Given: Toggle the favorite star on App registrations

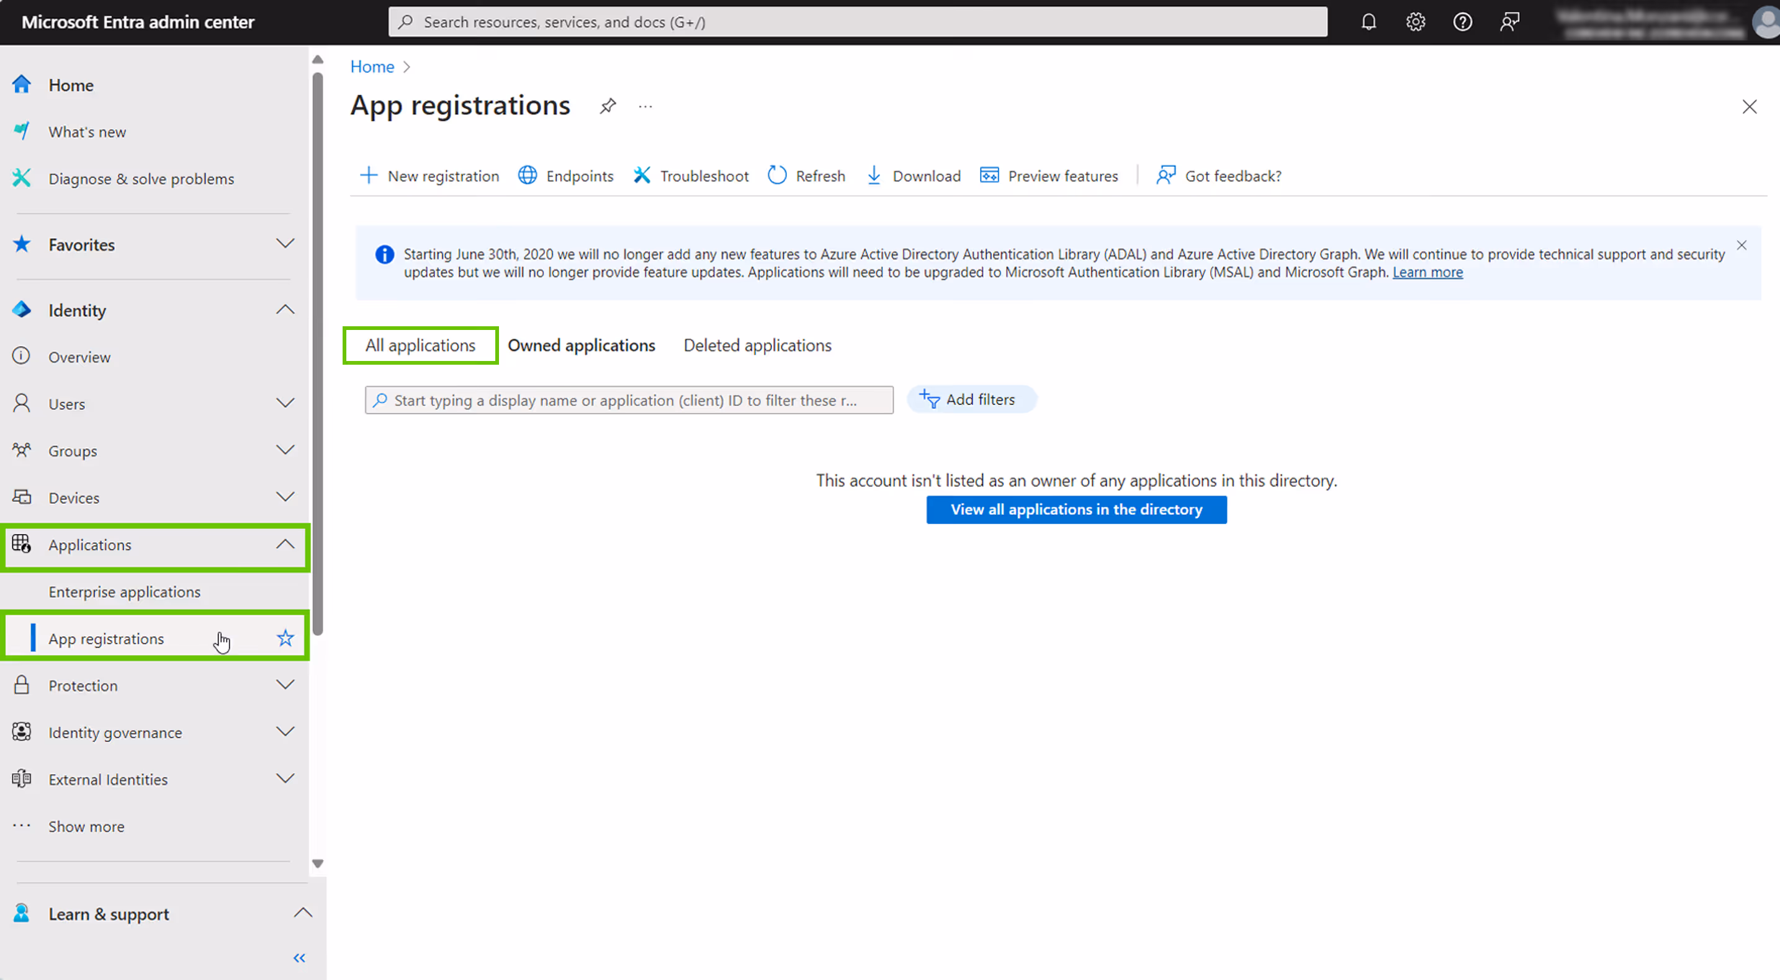Looking at the screenshot, I should tap(285, 638).
